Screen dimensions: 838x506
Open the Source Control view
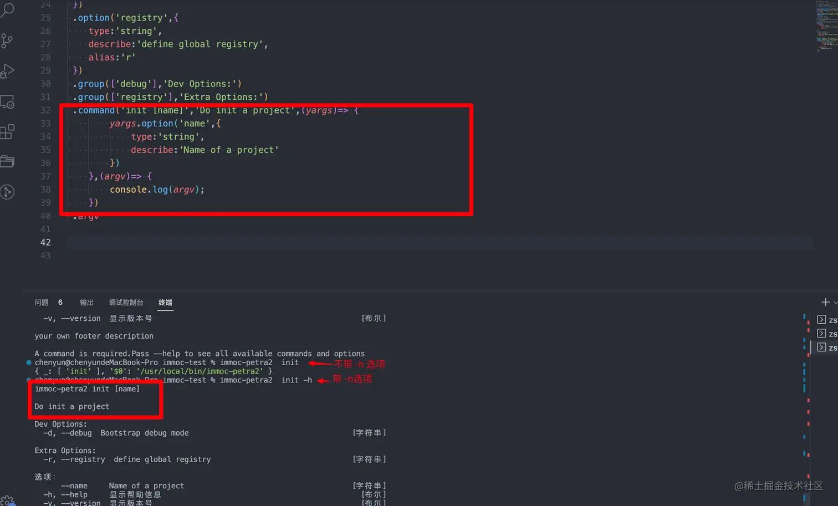coord(7,40)
